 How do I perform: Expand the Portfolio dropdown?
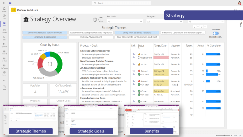point(125,22)
